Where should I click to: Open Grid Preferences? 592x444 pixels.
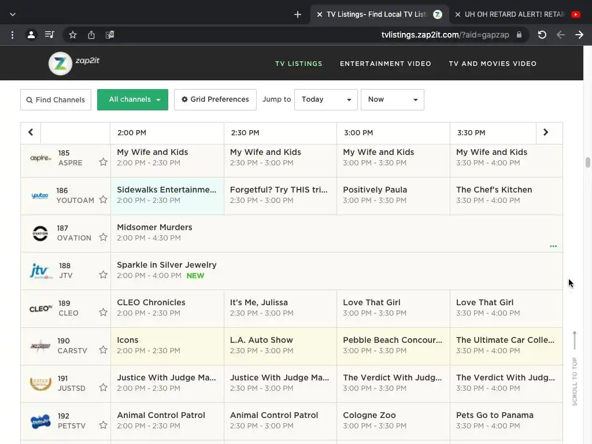coord(215,99)
